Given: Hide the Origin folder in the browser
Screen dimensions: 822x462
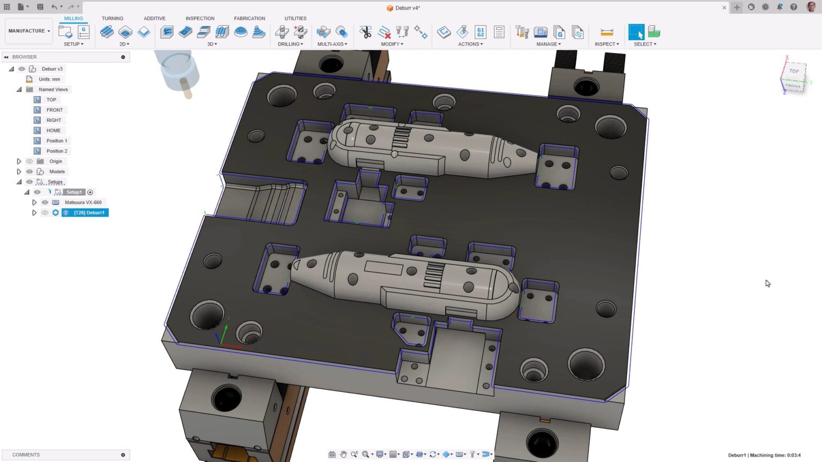Looking at the screenshot, I should pos(29,161).
